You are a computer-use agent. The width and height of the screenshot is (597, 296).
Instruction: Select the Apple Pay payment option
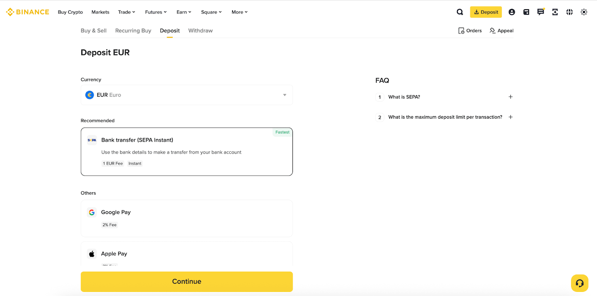click(187, 254)
